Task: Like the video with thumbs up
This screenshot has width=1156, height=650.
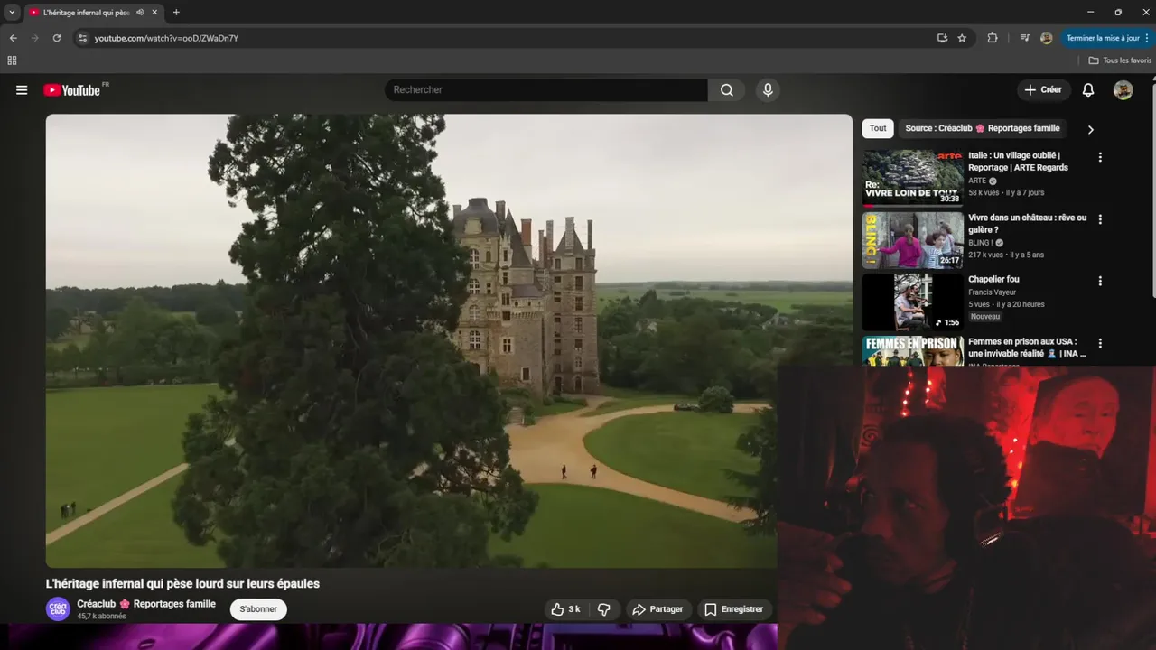Action: 565,609
